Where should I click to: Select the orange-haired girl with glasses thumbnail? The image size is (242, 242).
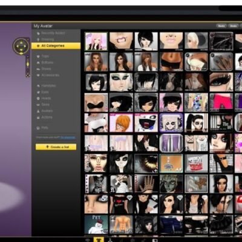pyautogui.click(x=121, y=123)
